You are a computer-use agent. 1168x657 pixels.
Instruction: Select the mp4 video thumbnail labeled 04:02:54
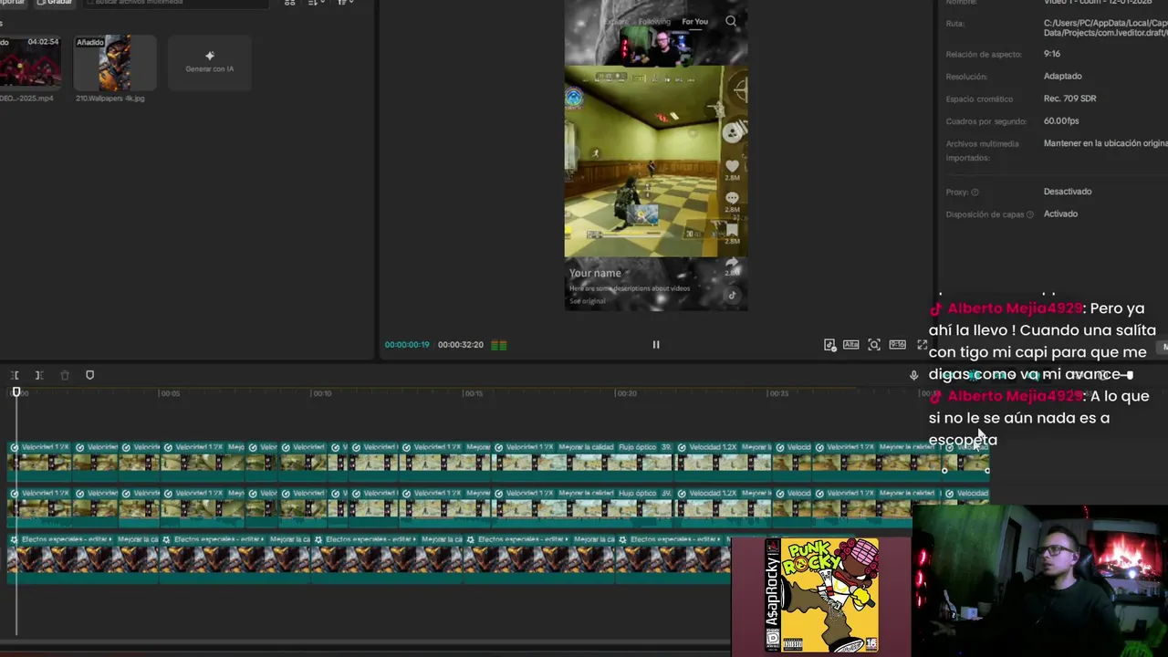pos(30,63)
